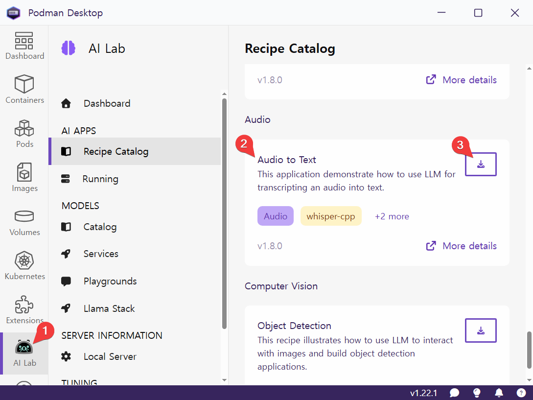Click the Audio to Text download icon
This screenshot has width=533, height=400.
[x=480, y=164]
